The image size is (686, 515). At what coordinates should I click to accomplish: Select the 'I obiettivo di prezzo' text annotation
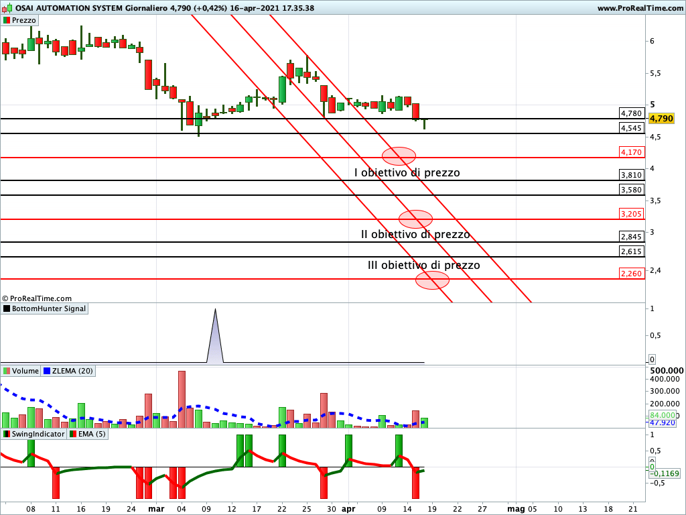[407, 172]
